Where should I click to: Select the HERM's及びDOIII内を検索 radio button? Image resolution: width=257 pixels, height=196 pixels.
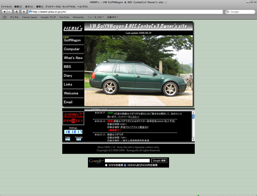pyautogui.click(x=125, y=165)
